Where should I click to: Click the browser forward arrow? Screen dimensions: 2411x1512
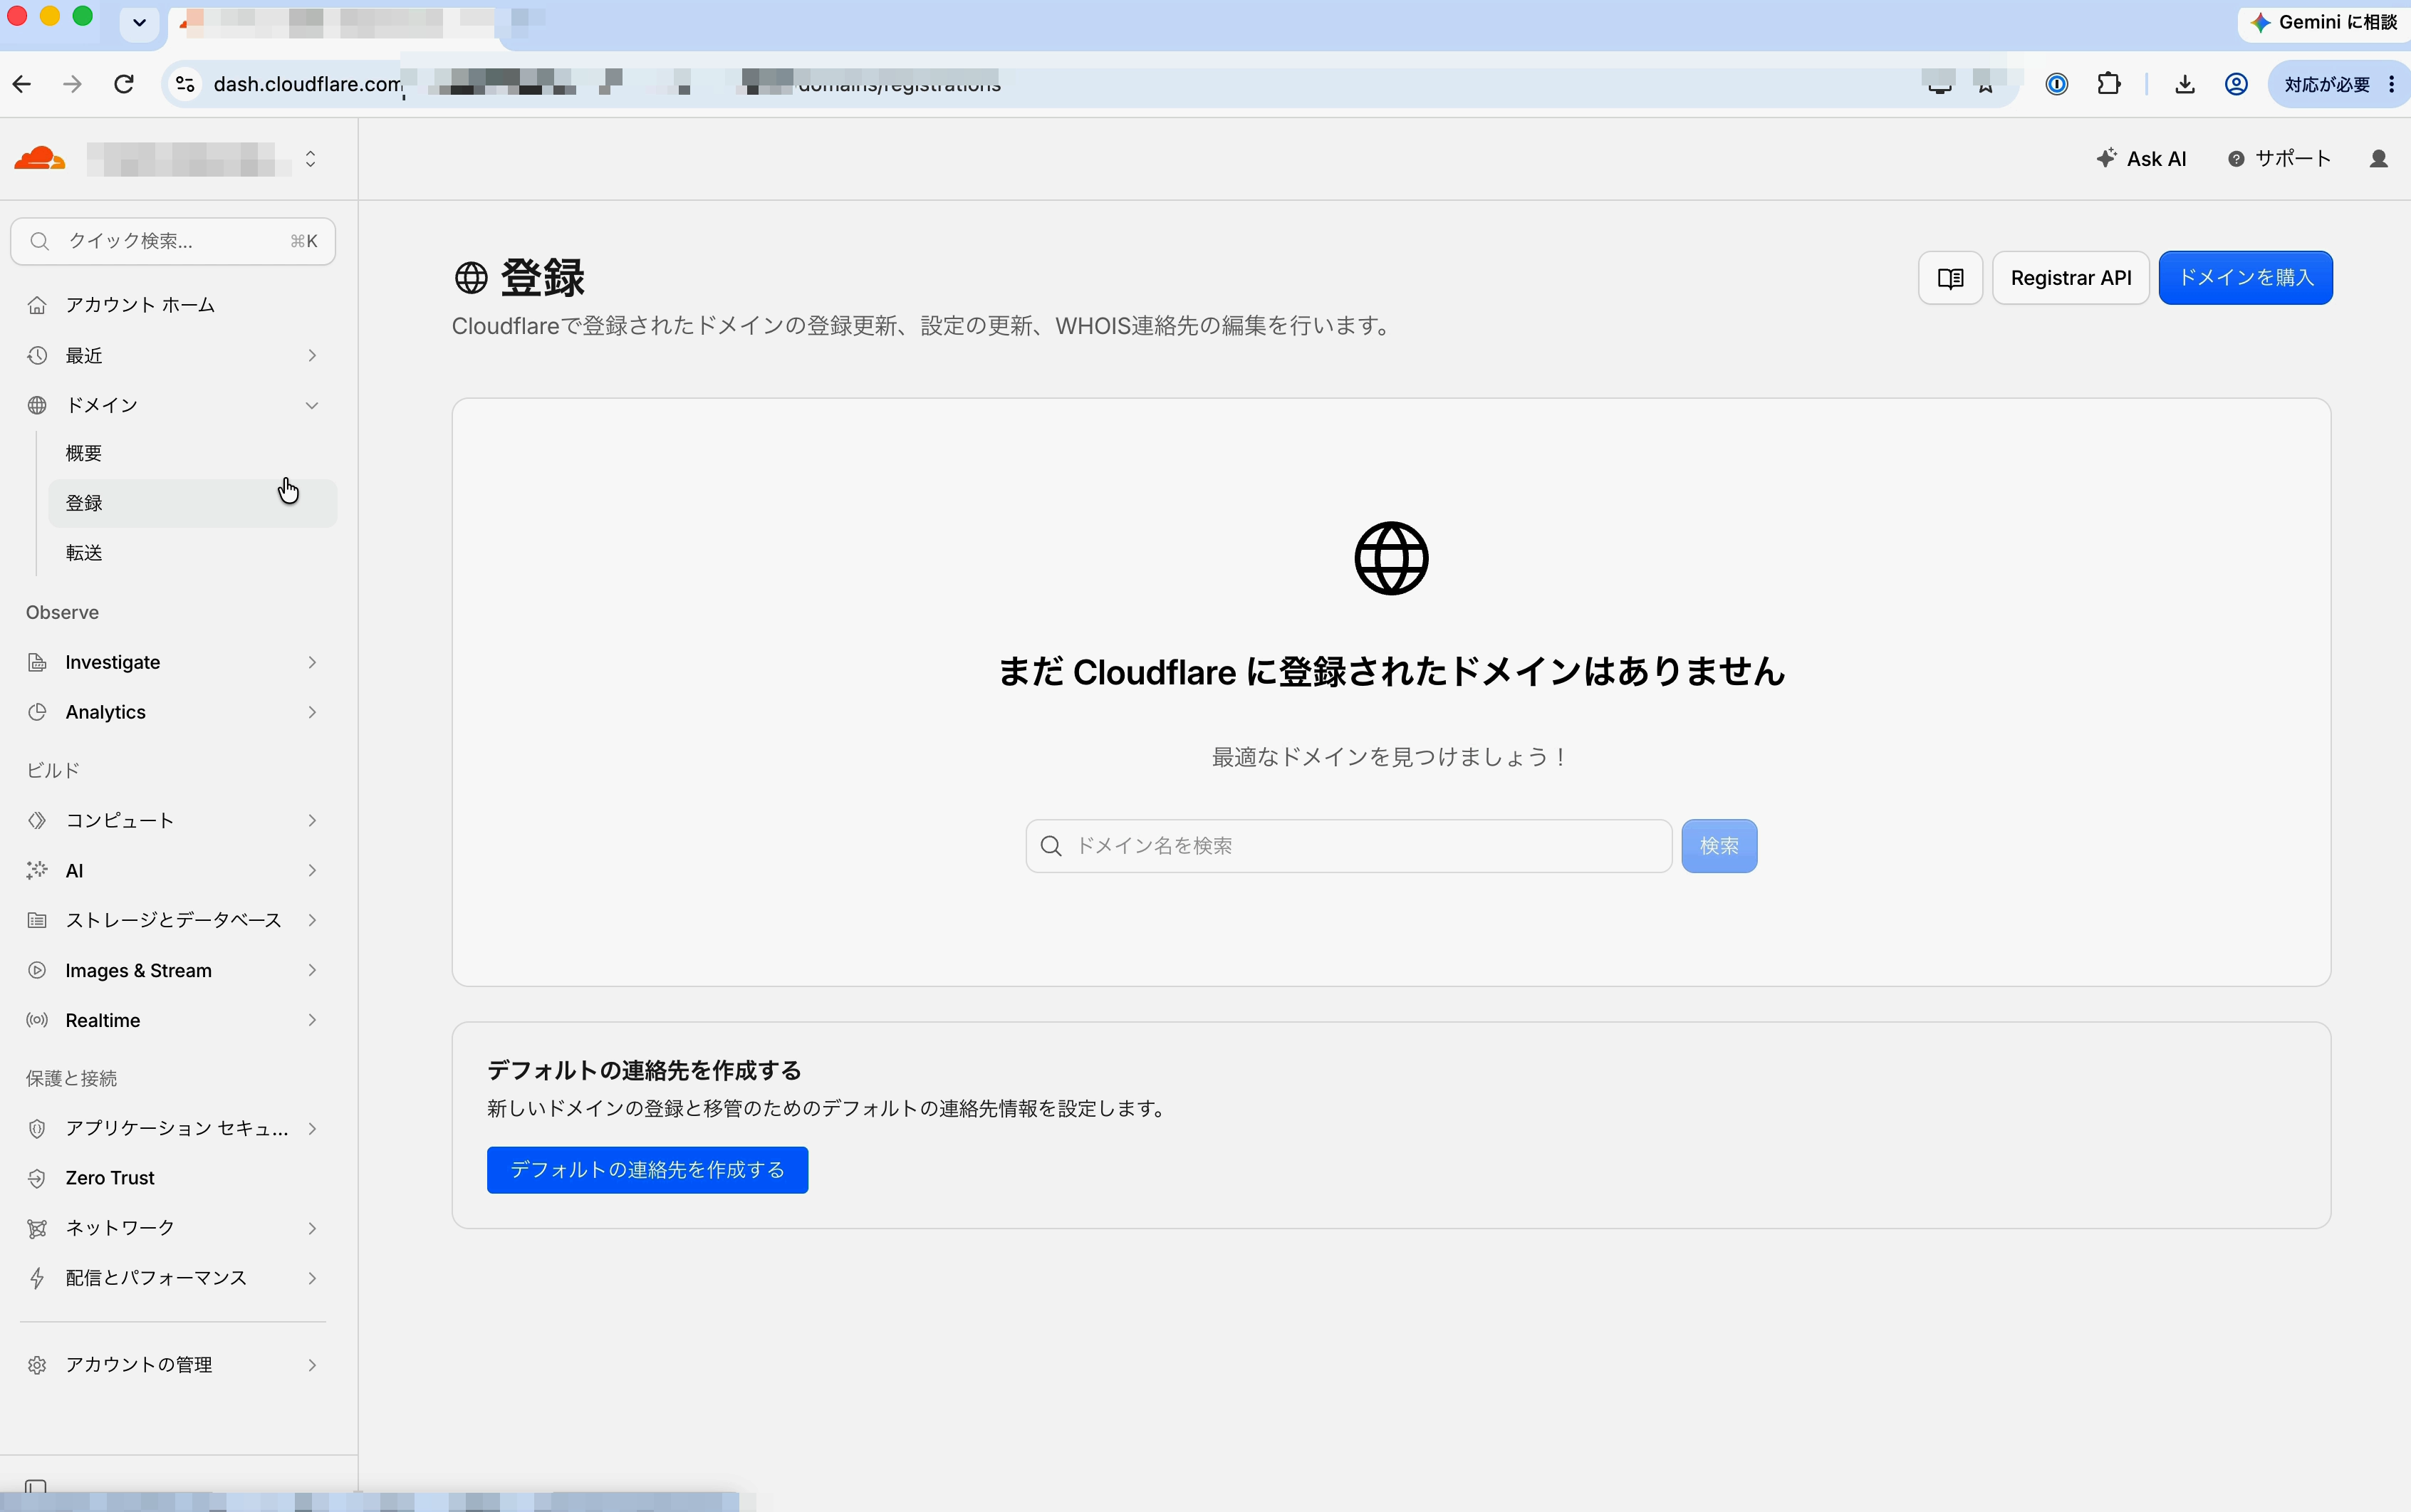click(72, 84)
